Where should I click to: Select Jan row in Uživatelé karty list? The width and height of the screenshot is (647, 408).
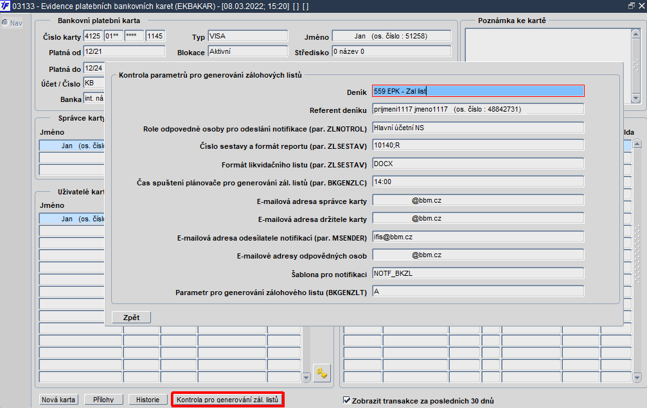(x=72, y=219)
